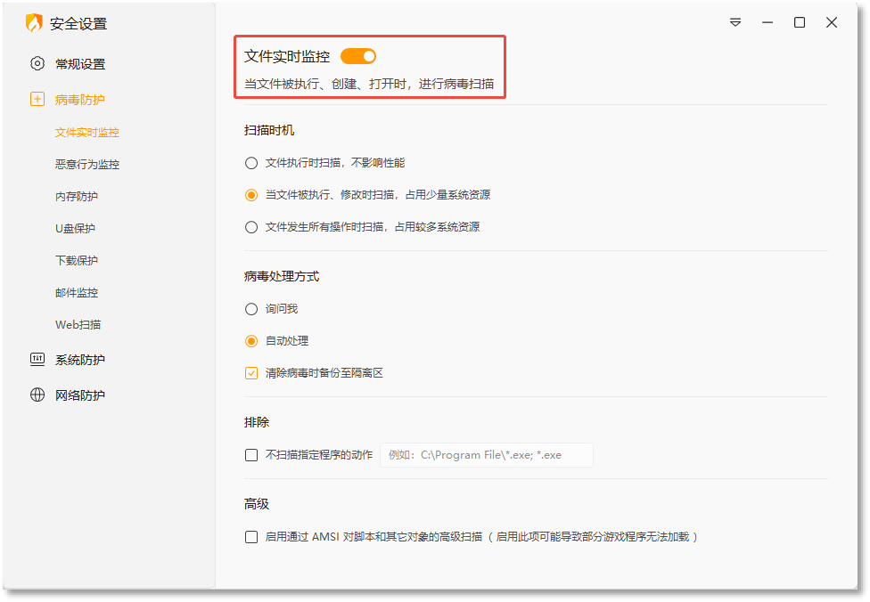Screen dimensions: 870x602
Task: Uncheck 清除病毒时备份至隔离区 checkbox
Action: [x=251, y=373]
